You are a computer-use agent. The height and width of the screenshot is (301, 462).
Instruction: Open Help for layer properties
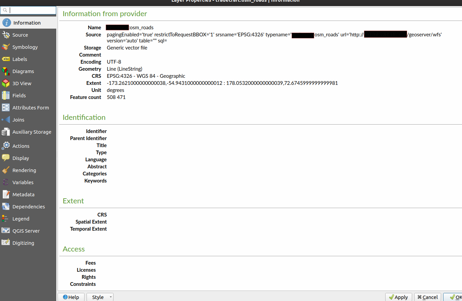[x=71, y=297]
